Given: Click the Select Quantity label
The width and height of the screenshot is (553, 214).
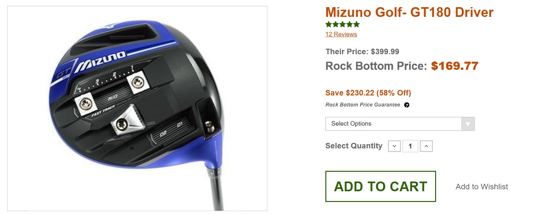Looking at the screenshot, I should coord(354,146).
